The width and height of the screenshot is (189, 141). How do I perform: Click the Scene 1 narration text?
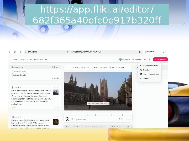point(31,97)
